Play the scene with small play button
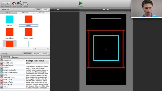 pos(108,9)
